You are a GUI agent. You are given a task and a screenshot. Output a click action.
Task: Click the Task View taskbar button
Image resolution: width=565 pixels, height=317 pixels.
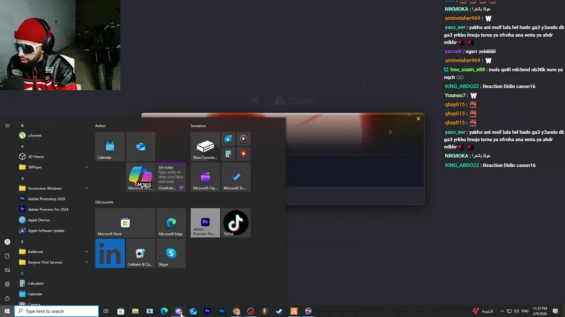(x=106, y=311)
